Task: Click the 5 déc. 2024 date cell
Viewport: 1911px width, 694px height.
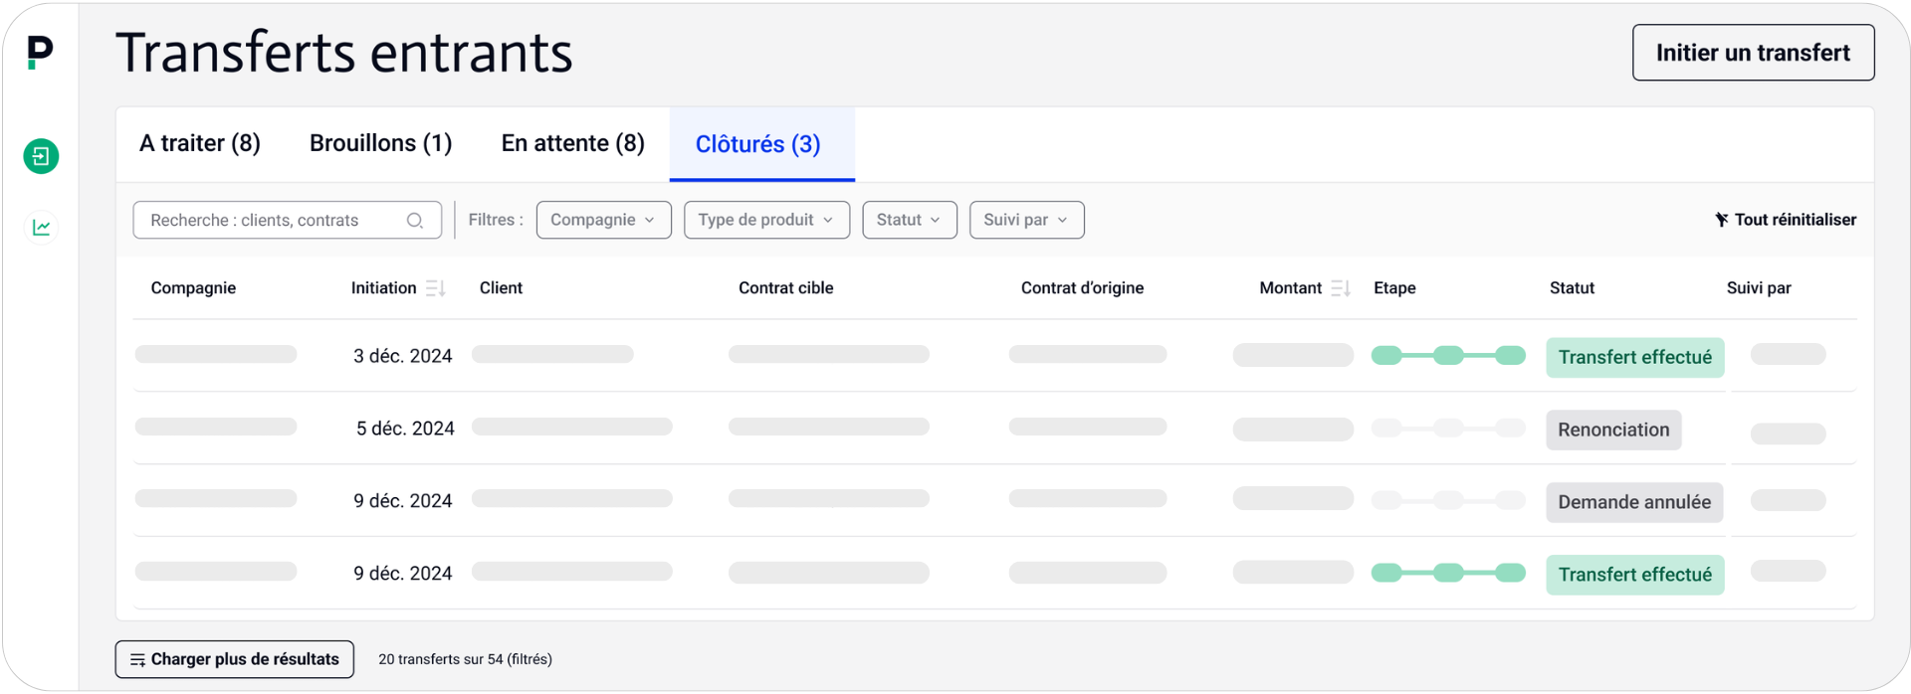Action: [405, 429]
